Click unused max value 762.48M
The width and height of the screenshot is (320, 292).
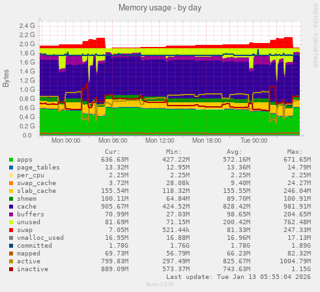point(297,222)
